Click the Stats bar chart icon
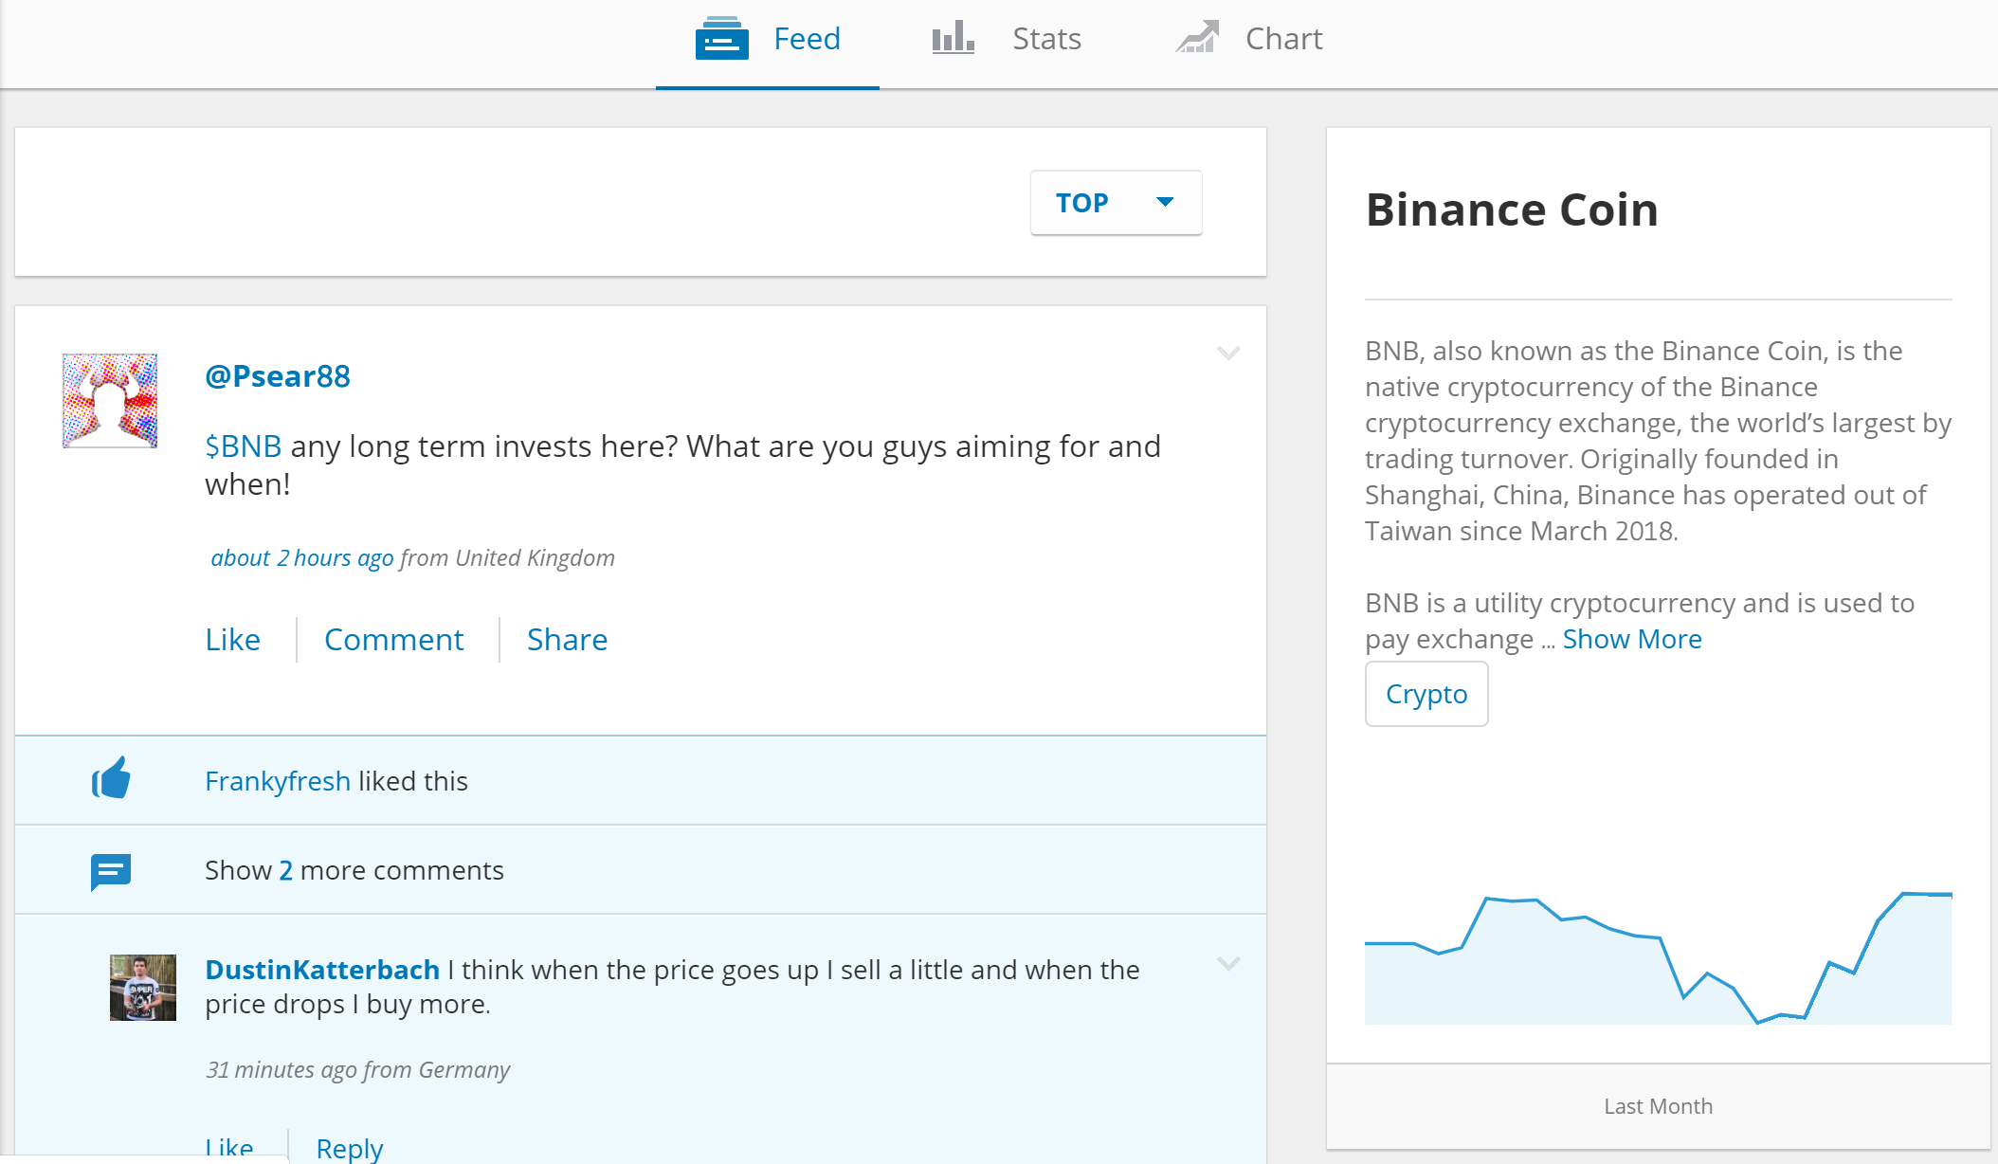This screenshot has height=1164, width=1998. pyautogui.click(x=953, y=38)
